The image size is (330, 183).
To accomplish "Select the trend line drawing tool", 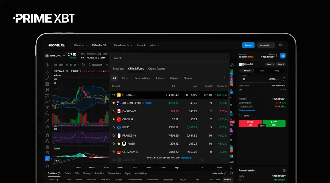I will coord(48,78).
